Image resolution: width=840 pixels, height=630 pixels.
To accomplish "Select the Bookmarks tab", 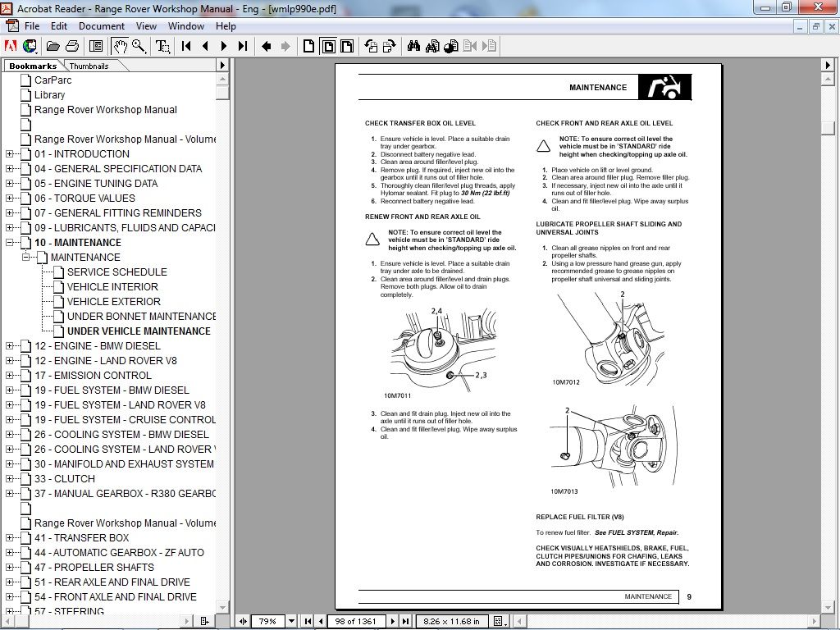I will coord(33,66).
